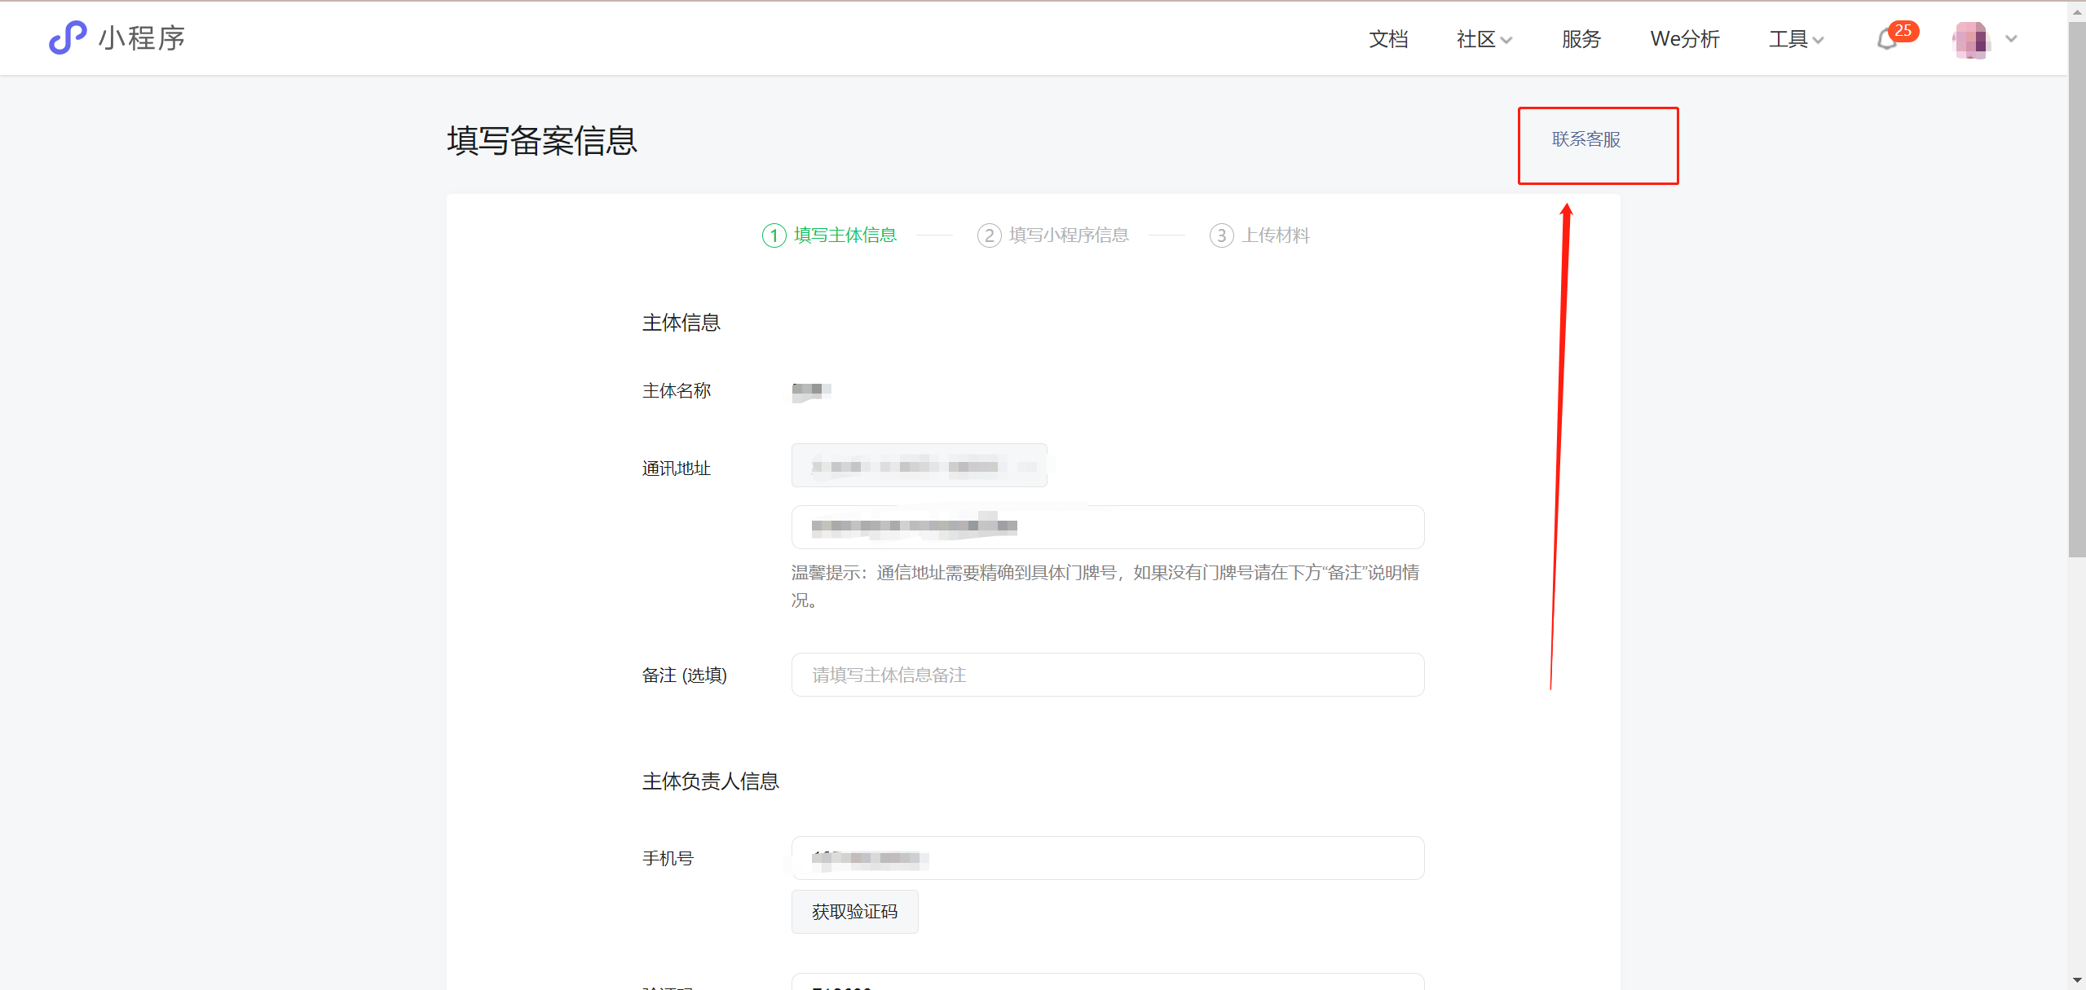Focus the 手机号 phone number field
The height and width of the screenshot is (990, 2086).
click(1107, 858)
